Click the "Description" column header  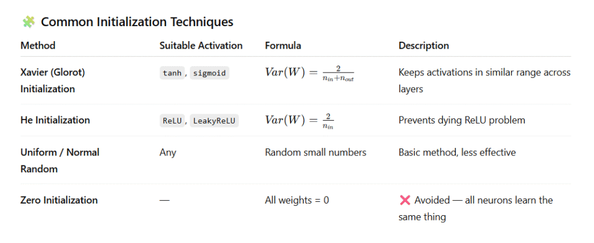[423, 45]
